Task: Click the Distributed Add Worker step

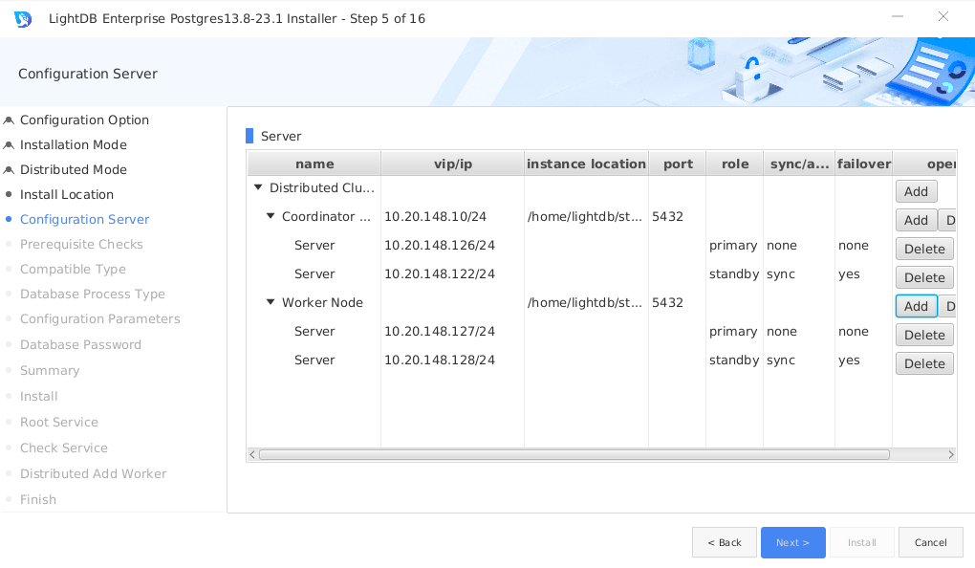Action: coord(94,473)
